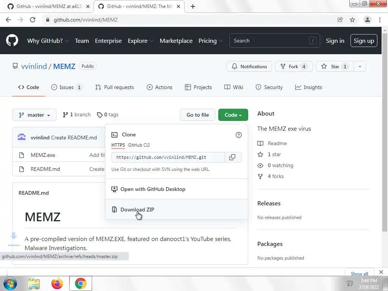Viewport: 388px width, 291px height.
Task: Click the forward arrow in browser
Action: (x=20, y=20)
